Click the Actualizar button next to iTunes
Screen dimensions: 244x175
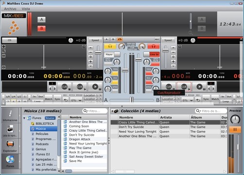click(x=50, y=118)
